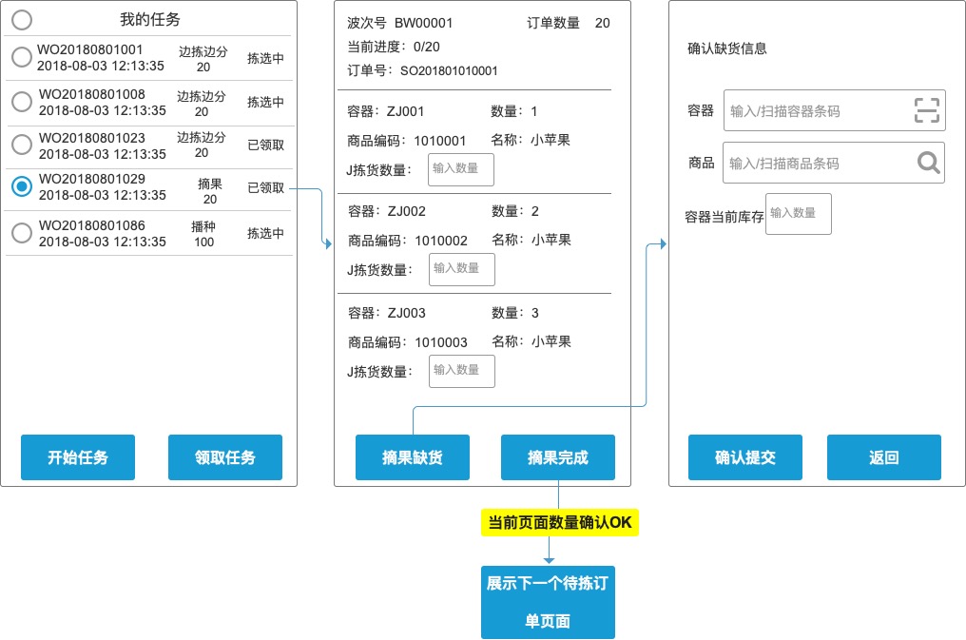Select the radio button for task WO20180801023

point(21,145)
